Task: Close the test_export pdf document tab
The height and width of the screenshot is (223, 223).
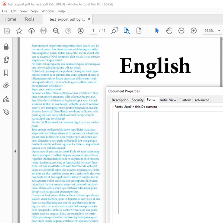Action: point(89,19)
